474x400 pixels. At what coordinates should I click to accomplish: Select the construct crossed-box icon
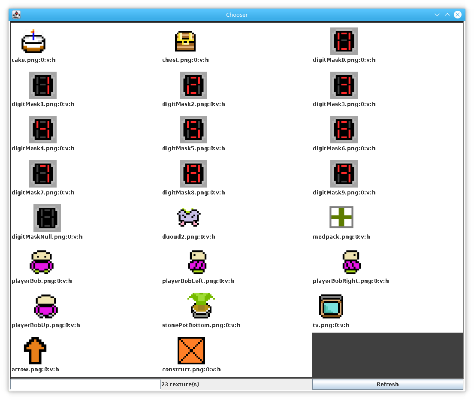(191, 350)
